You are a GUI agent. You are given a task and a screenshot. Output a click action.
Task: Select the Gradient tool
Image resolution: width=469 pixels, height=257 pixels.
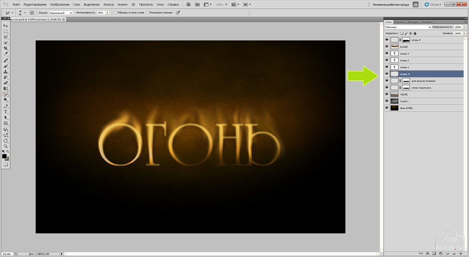tap(5, 89)
